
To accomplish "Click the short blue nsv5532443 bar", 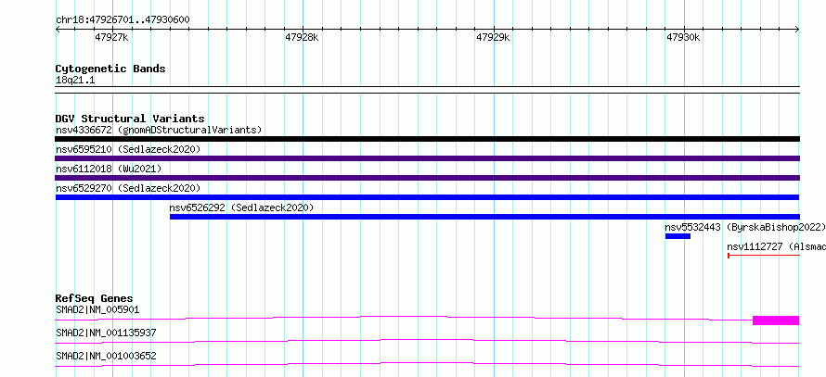I will point(678,236).
